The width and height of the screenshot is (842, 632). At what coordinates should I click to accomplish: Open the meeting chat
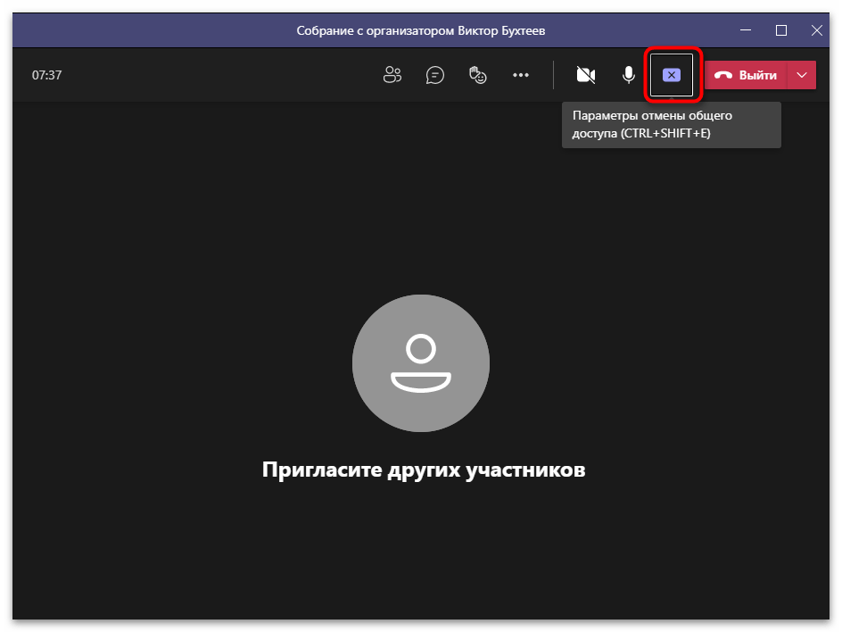point(435,75)
